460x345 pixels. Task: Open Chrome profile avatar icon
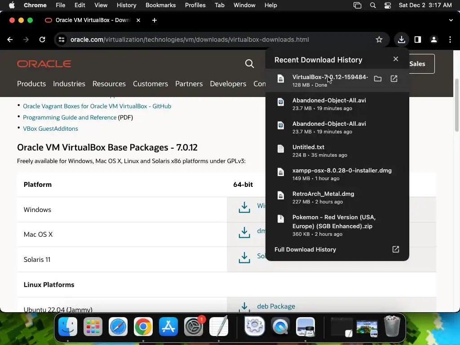point(434,40)
